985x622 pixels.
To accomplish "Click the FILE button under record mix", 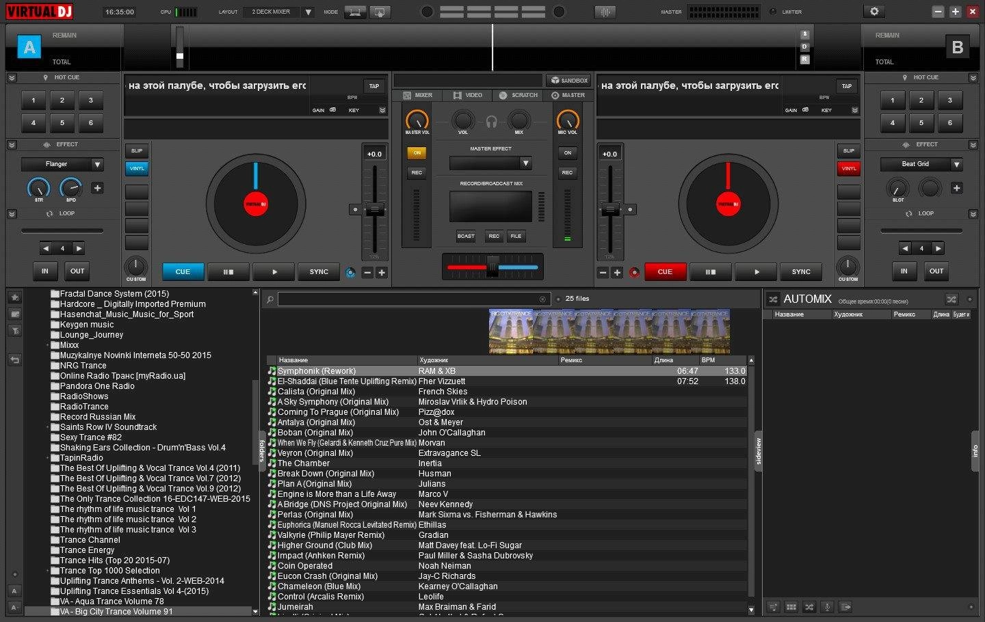I will pyautogui.click(x=516, y=236).
